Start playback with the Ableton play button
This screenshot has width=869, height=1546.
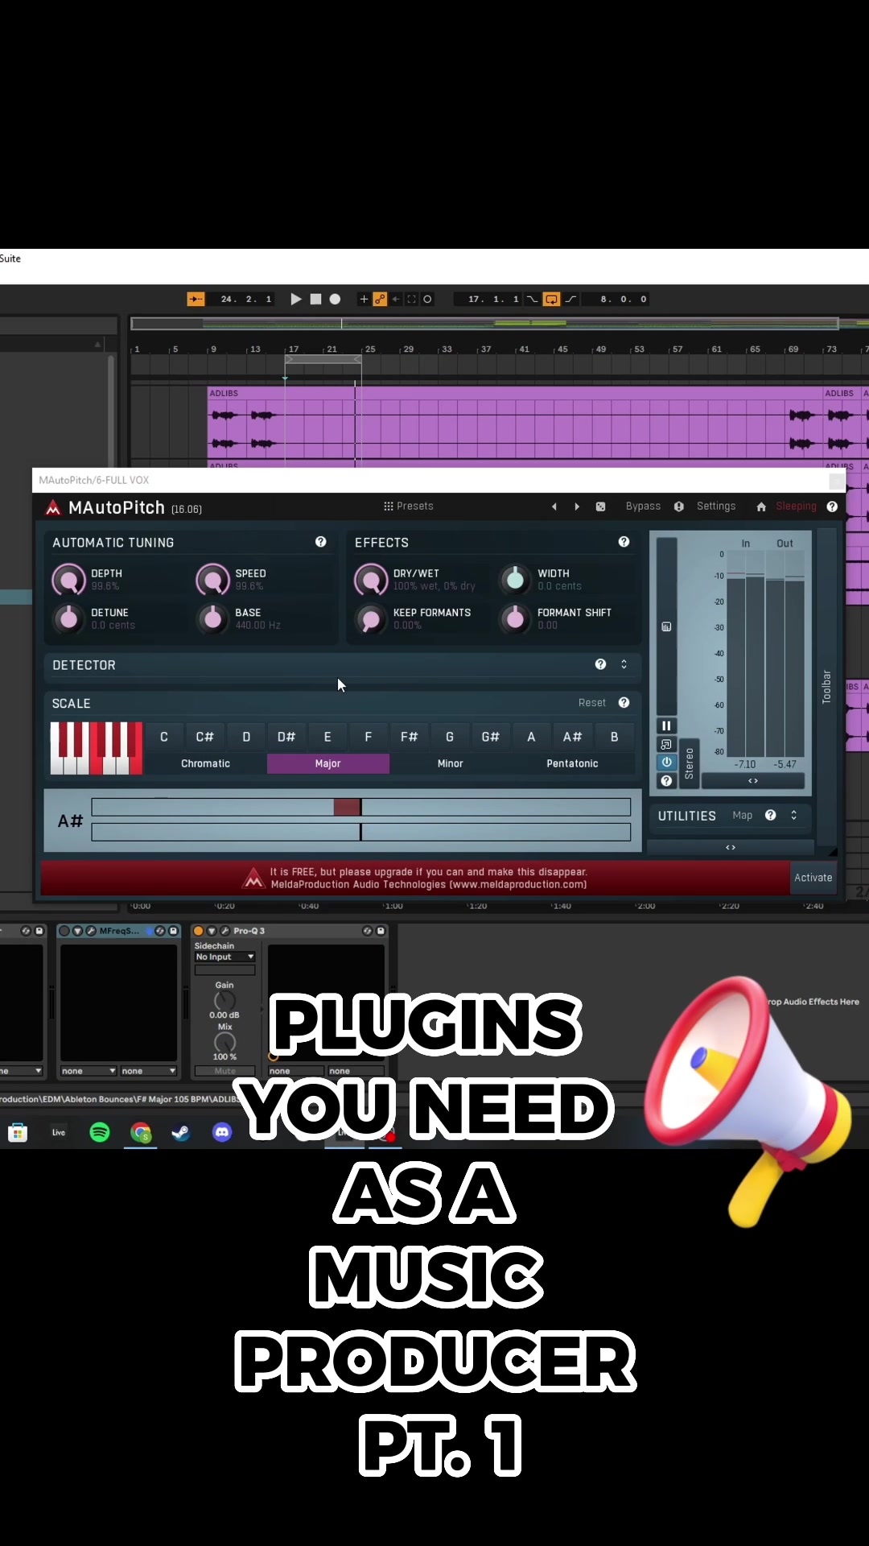point(295,299)
